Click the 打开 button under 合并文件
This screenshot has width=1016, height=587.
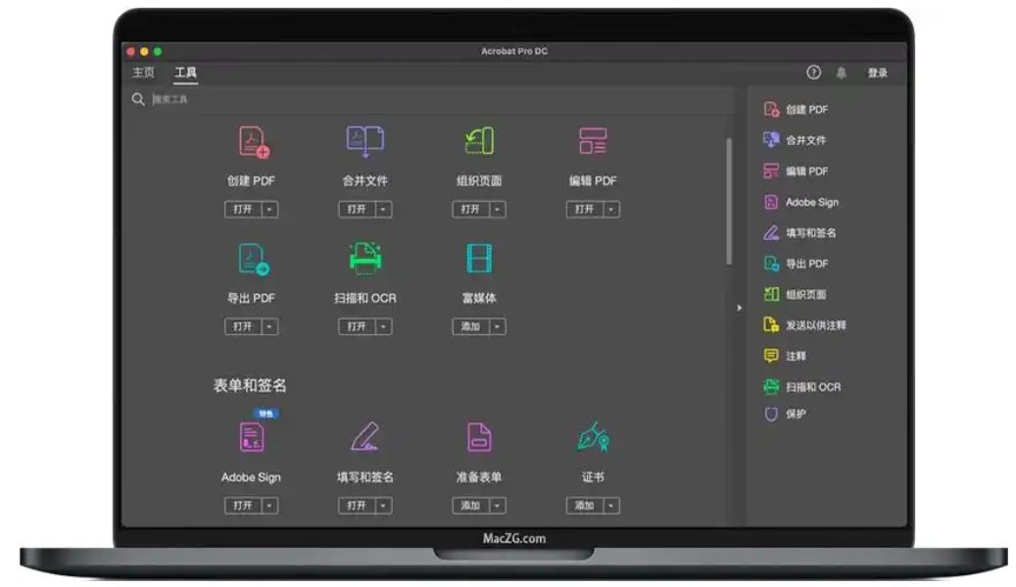click(x=357, y=210)
